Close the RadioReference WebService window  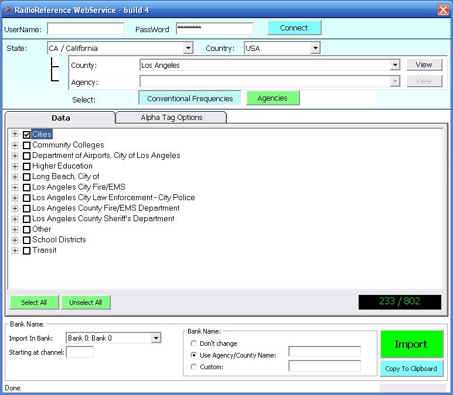click(443, 9)
